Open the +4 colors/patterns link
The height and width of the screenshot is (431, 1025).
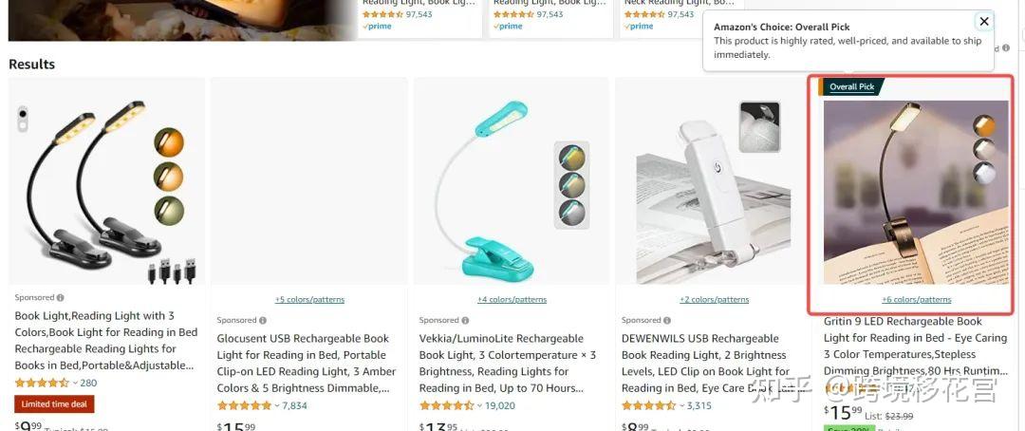(x=512, y=300)
